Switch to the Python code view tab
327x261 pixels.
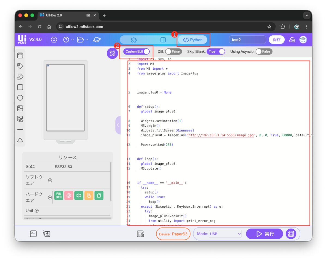point(193,39)
